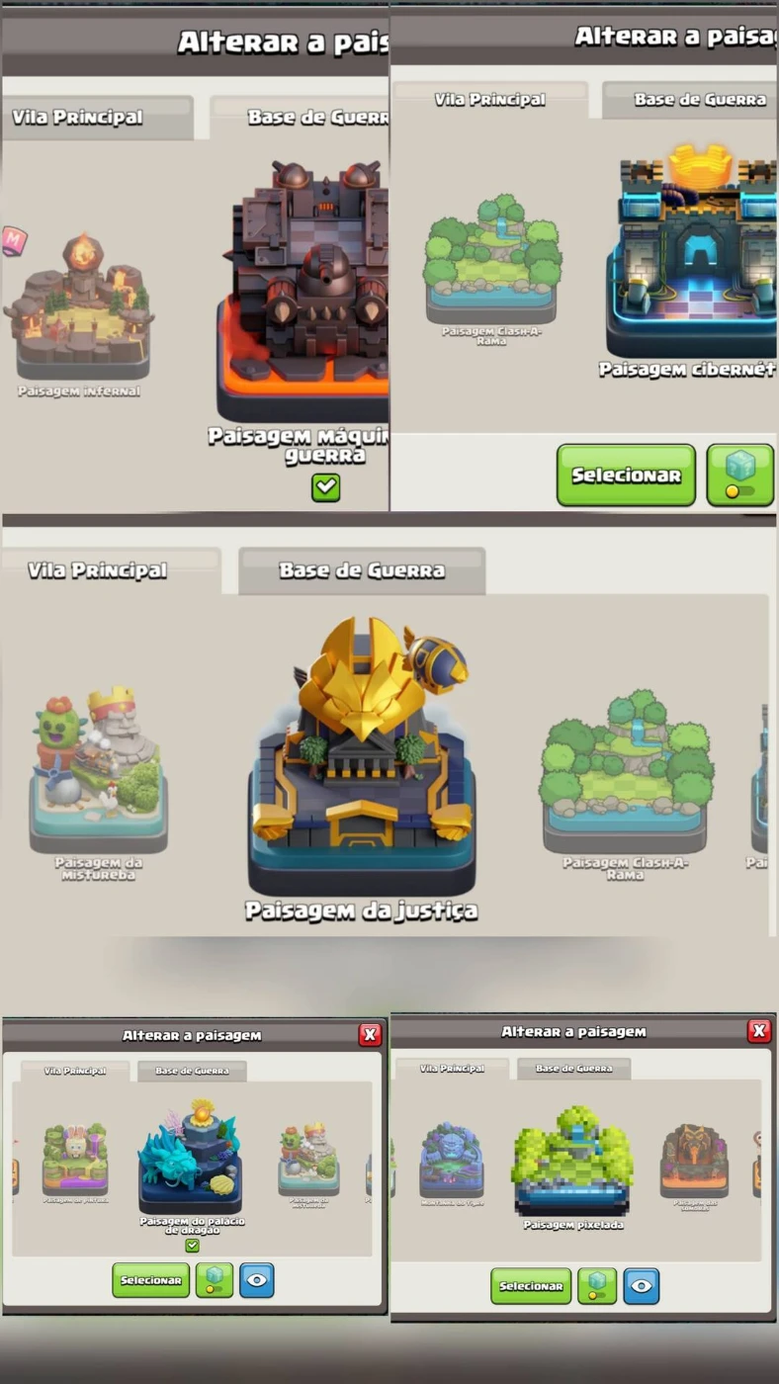Screen dimensions: 779x1384
Task: Open the Base de Guerra tab above Paisagem da justiça
Action: (362, 570)
